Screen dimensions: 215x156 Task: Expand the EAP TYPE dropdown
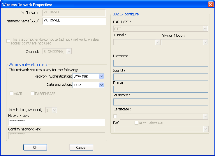[x=205, y=29]
